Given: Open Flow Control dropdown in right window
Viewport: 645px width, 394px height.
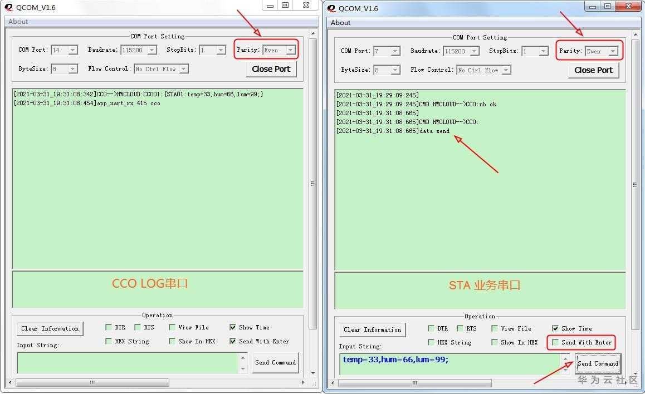Looking at the screenshot, I should point(506,70).
